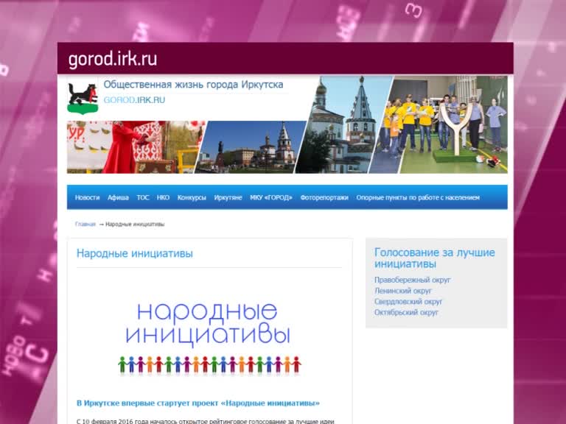Open the Иркутяне section
566x424 pixels.
coord(228,197)
